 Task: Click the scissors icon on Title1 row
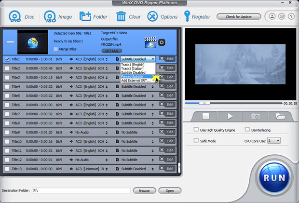point(162,58)
